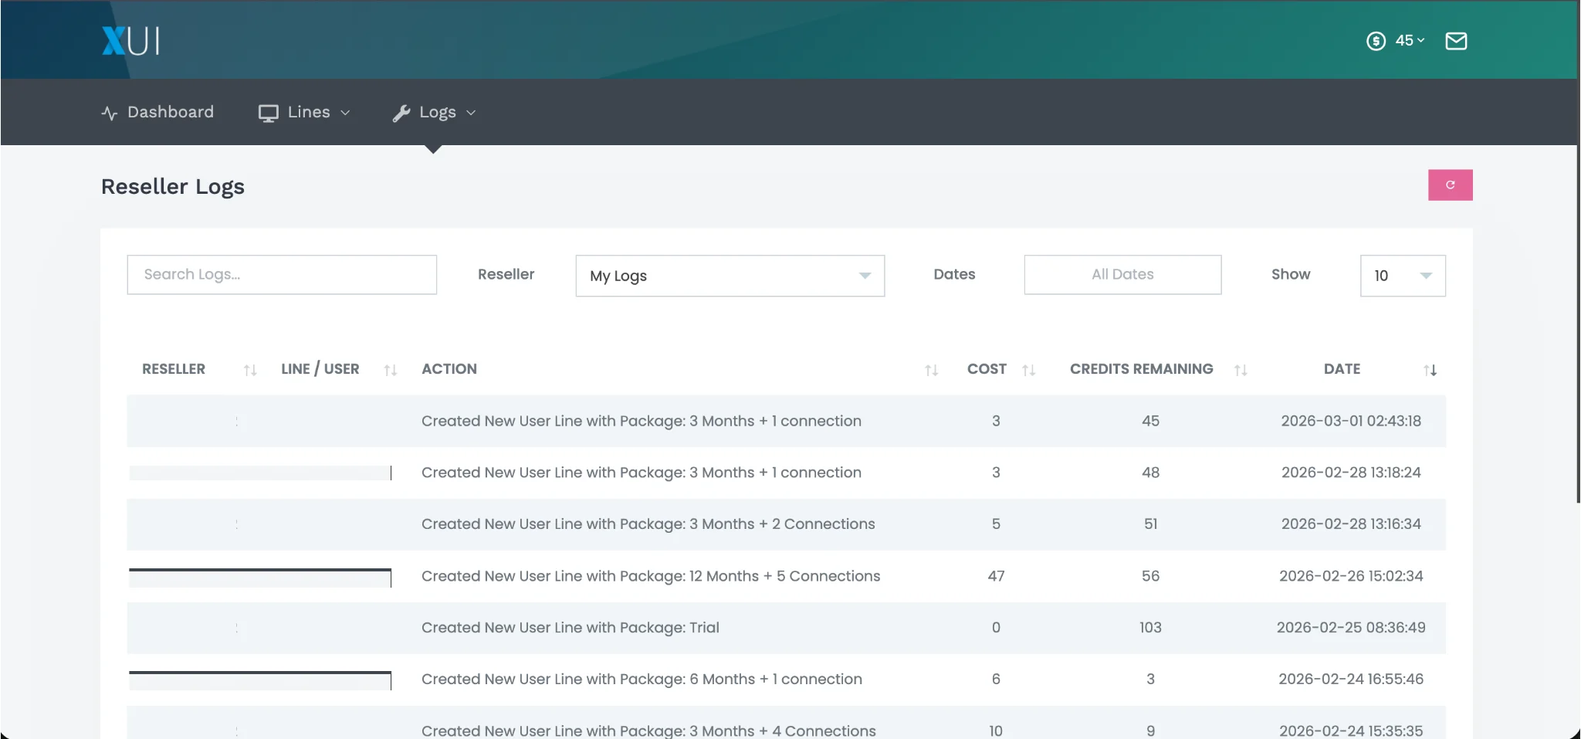Open the credits balance dropdown showing 45
The width and height of the screenshot is (1581, 739).
coord(1409,41)
